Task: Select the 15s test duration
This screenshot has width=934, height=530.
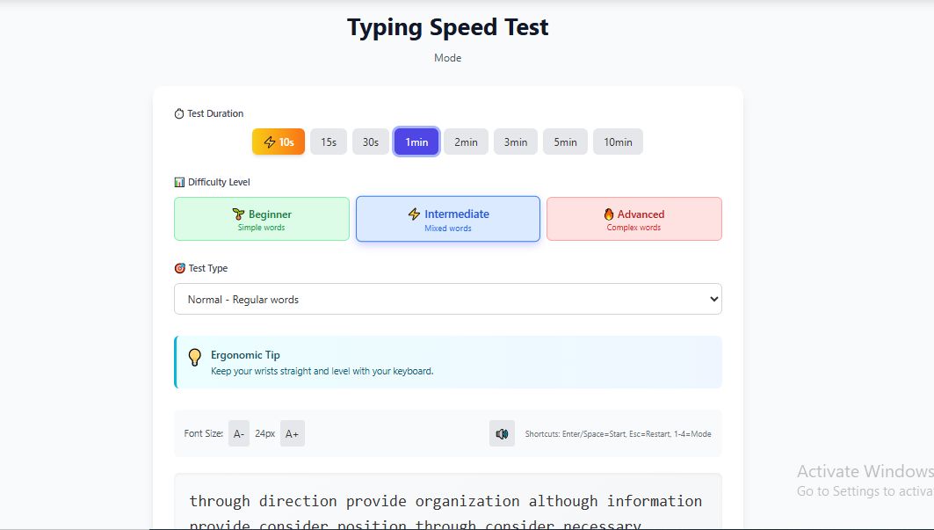Action: 329,142
